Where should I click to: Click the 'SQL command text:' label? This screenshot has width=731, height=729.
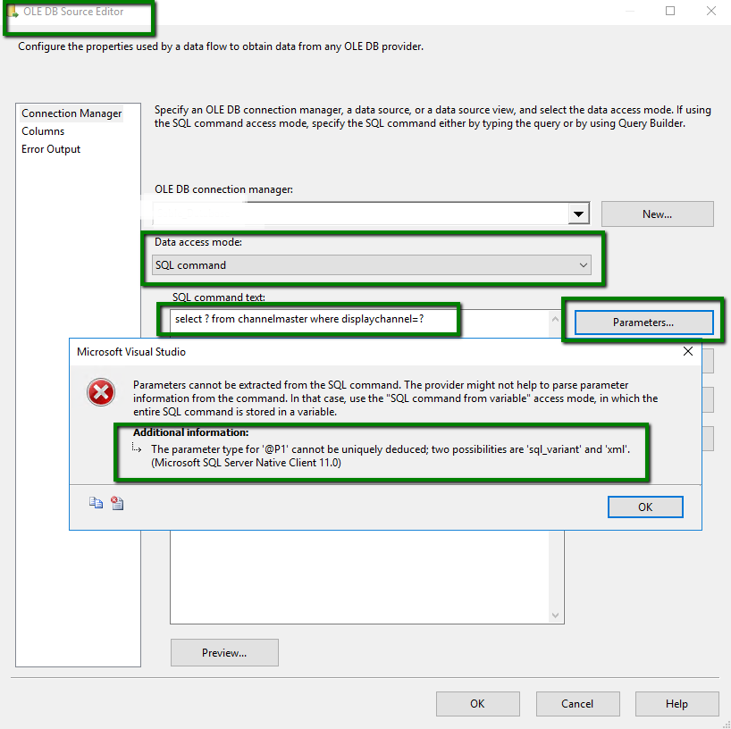click(219, 297)
